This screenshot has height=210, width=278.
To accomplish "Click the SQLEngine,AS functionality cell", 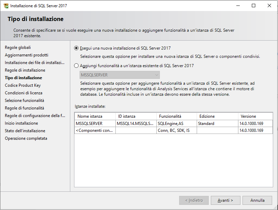I will click(x=177, y=124).
